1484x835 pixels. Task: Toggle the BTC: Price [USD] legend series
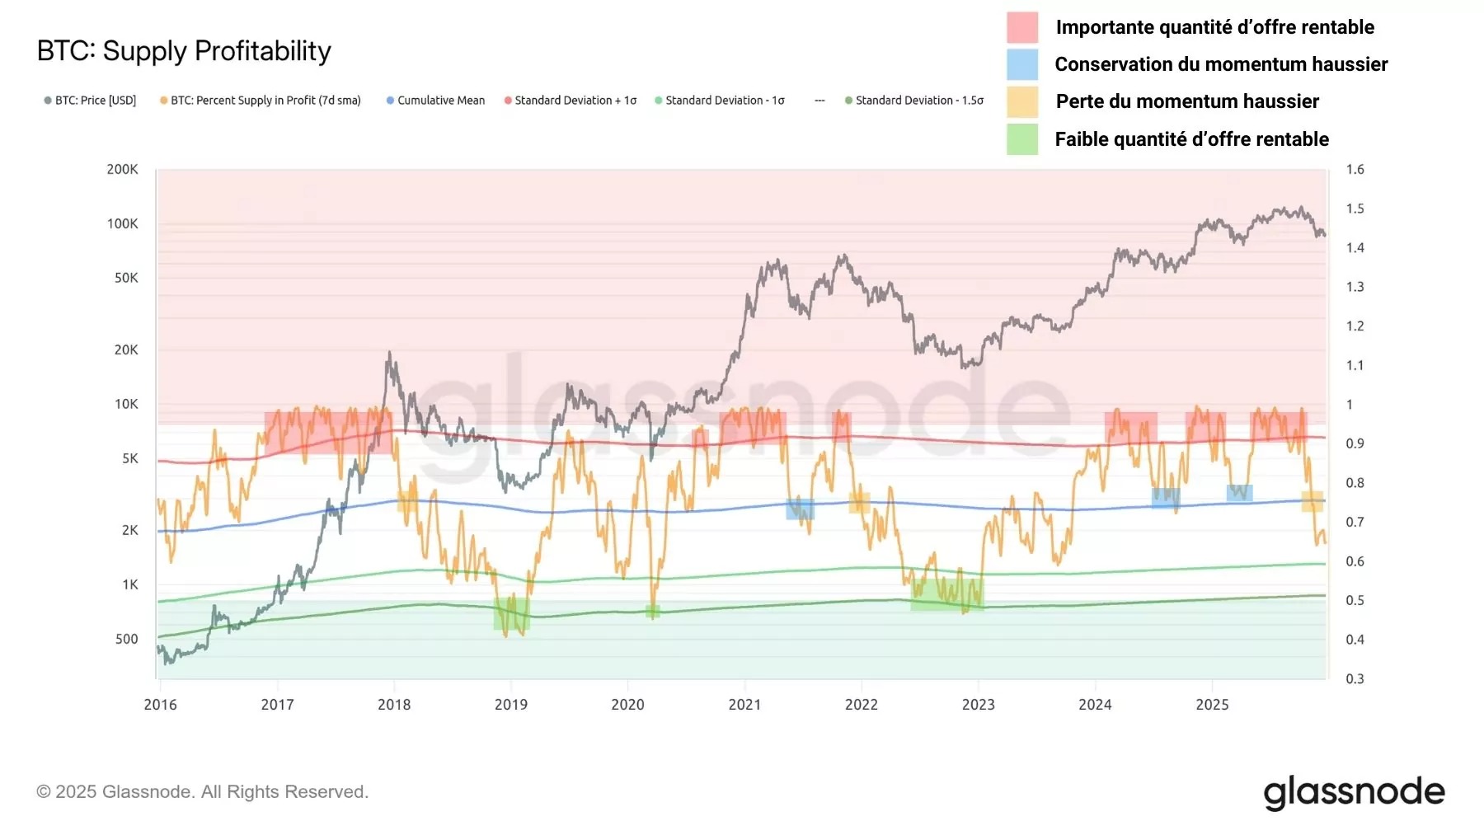(90, 101)
